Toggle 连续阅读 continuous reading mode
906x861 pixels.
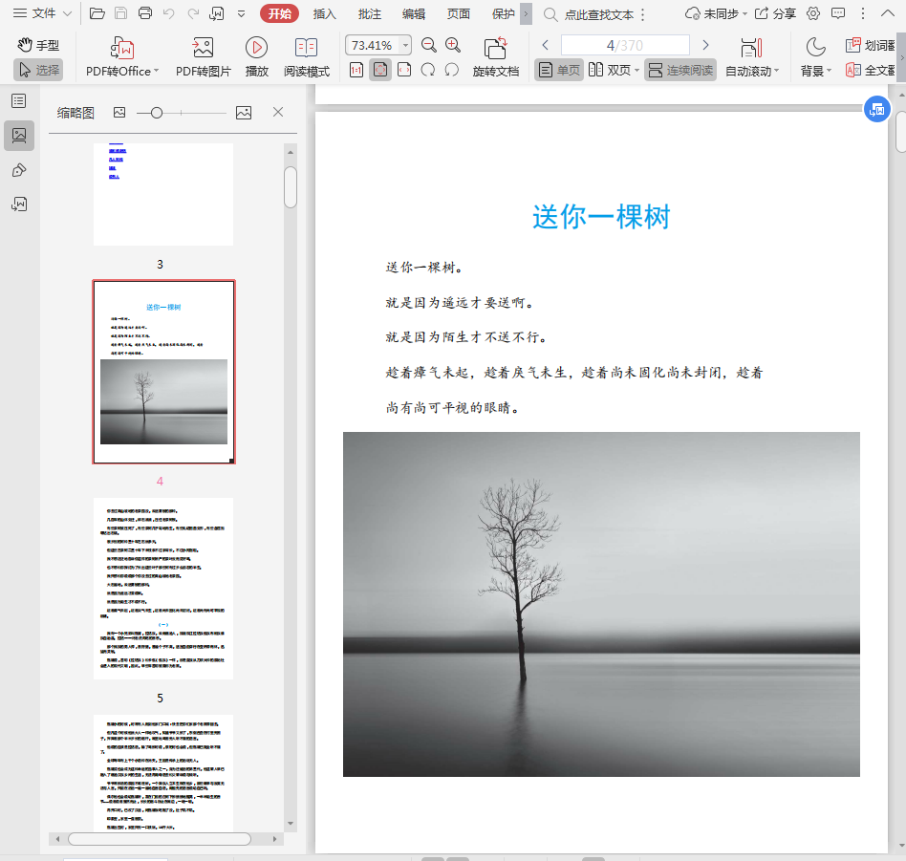[x=679, y=70]
